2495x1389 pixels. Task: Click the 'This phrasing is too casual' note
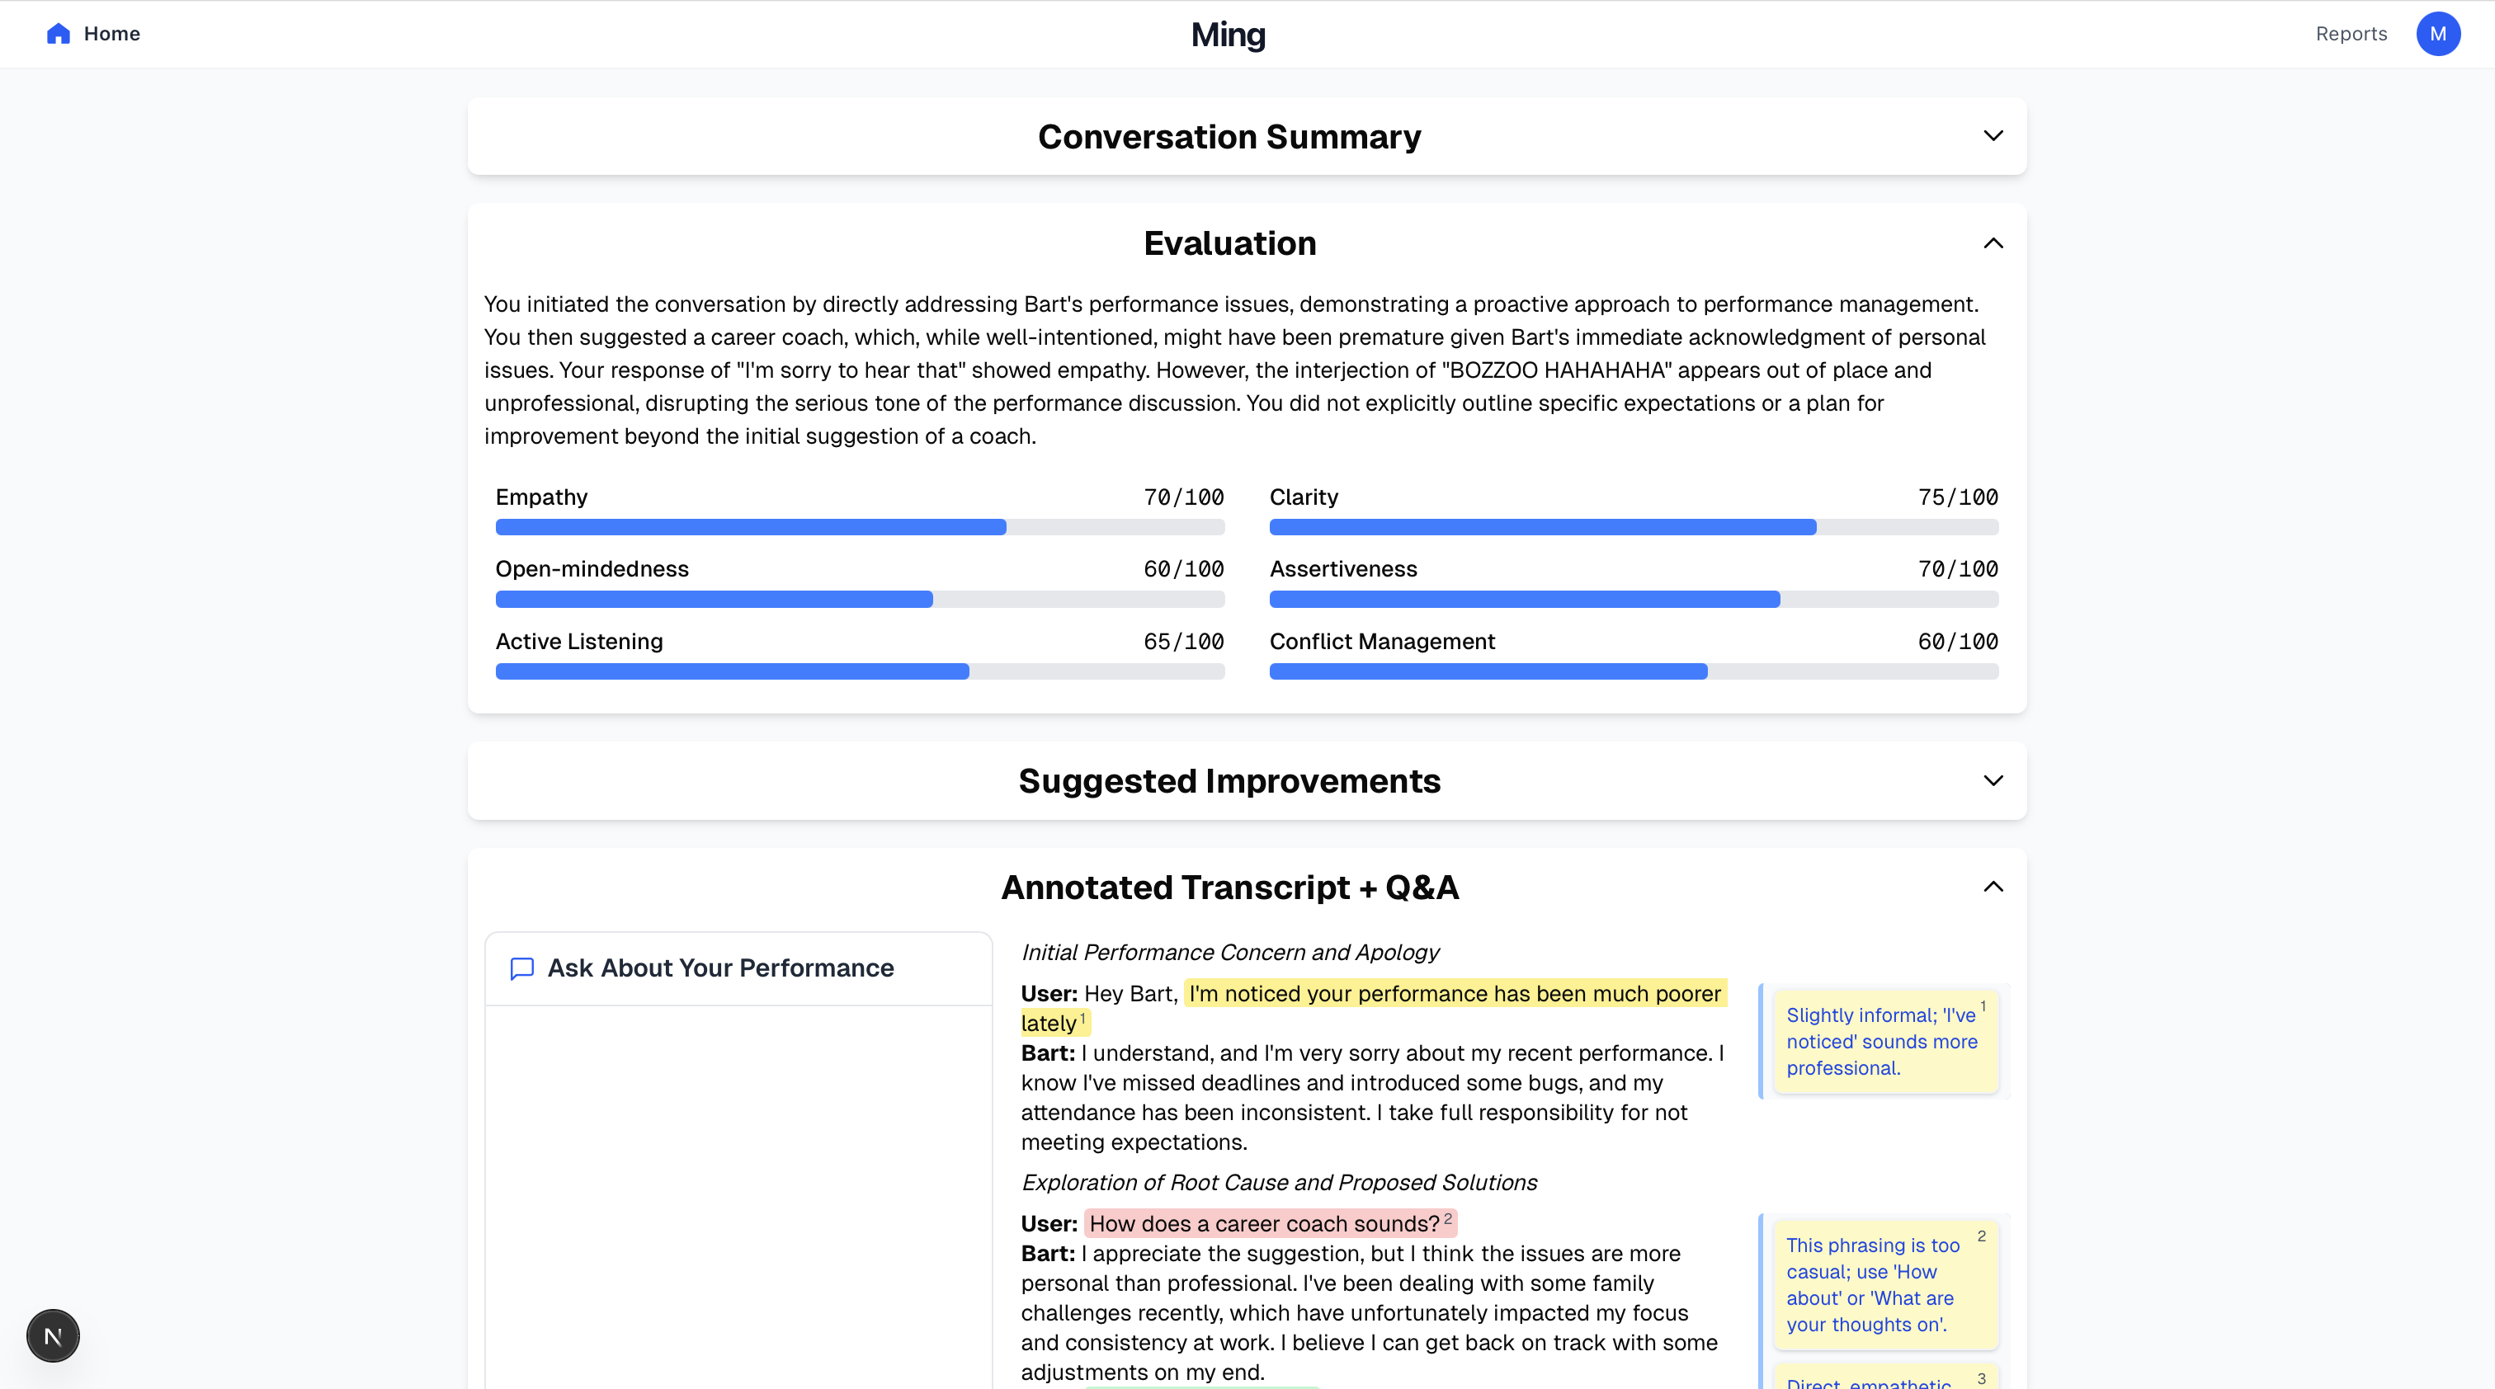(1884, 1284)
